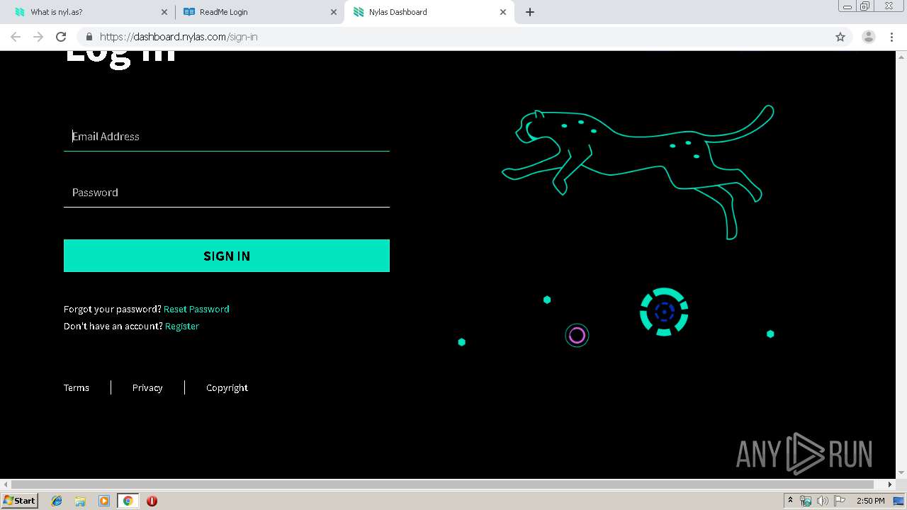Screen dimensions: 907x510
Task: Click the ReadMe favicon on the login tab
Action: coord(188,12)
